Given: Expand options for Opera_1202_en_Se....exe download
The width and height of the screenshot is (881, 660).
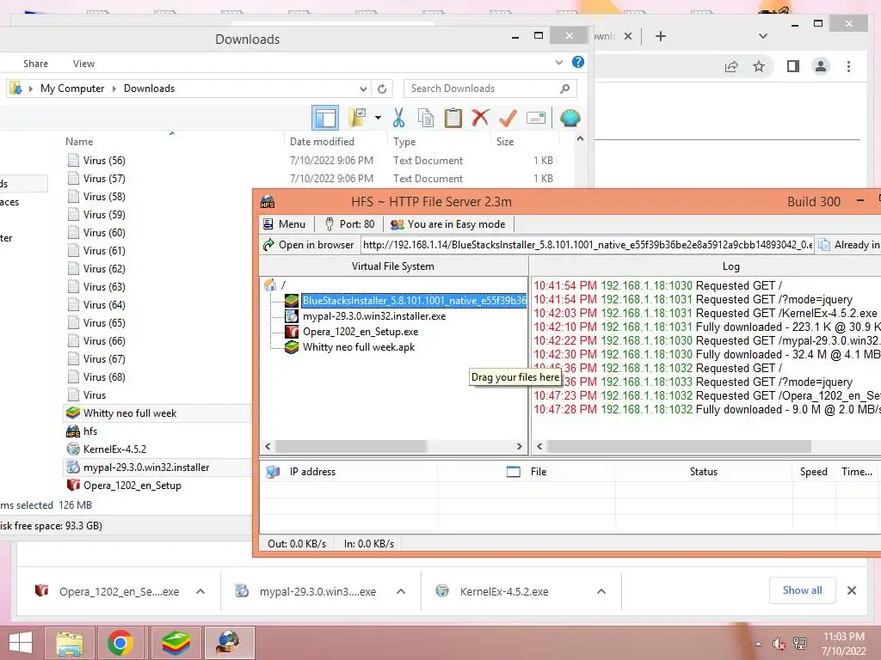Looking at the screenshot, I should (x=200, y=591).
